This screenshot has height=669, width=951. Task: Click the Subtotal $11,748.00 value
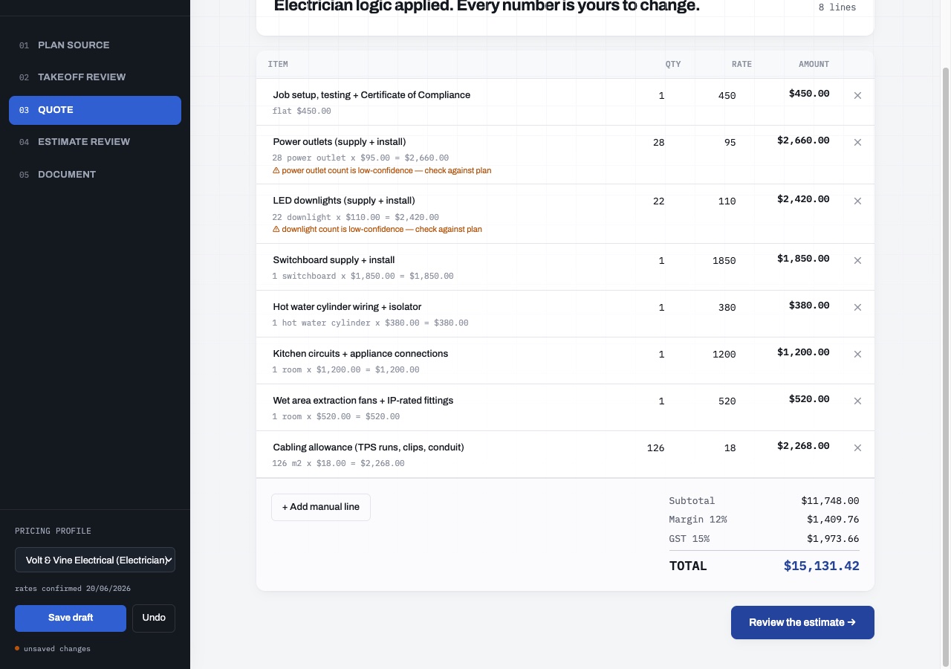[x=830, y=501]
